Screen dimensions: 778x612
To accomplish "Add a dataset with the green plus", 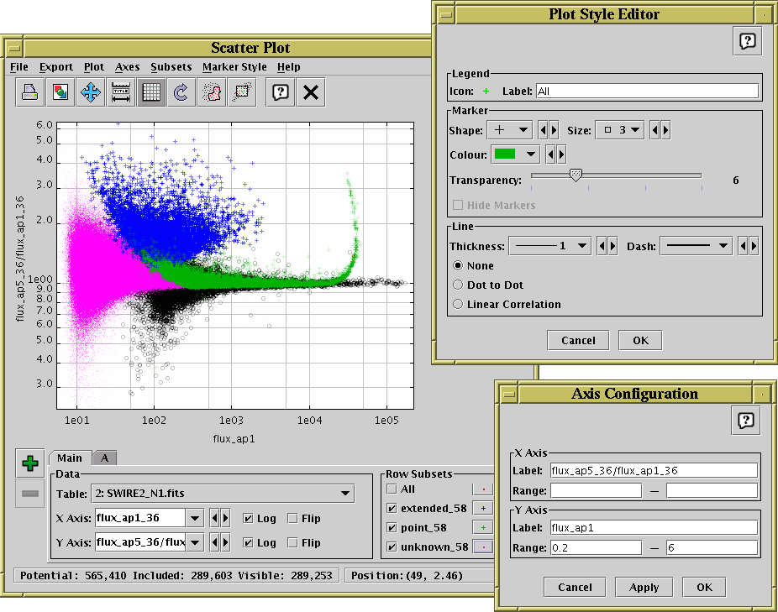I will (29, 463).
